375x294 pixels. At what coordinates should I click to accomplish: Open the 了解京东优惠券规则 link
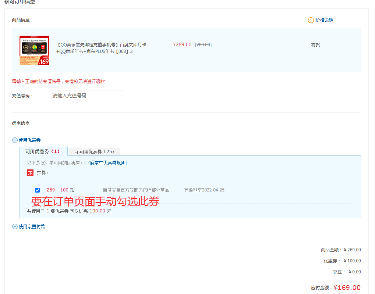tap(106, 163)
